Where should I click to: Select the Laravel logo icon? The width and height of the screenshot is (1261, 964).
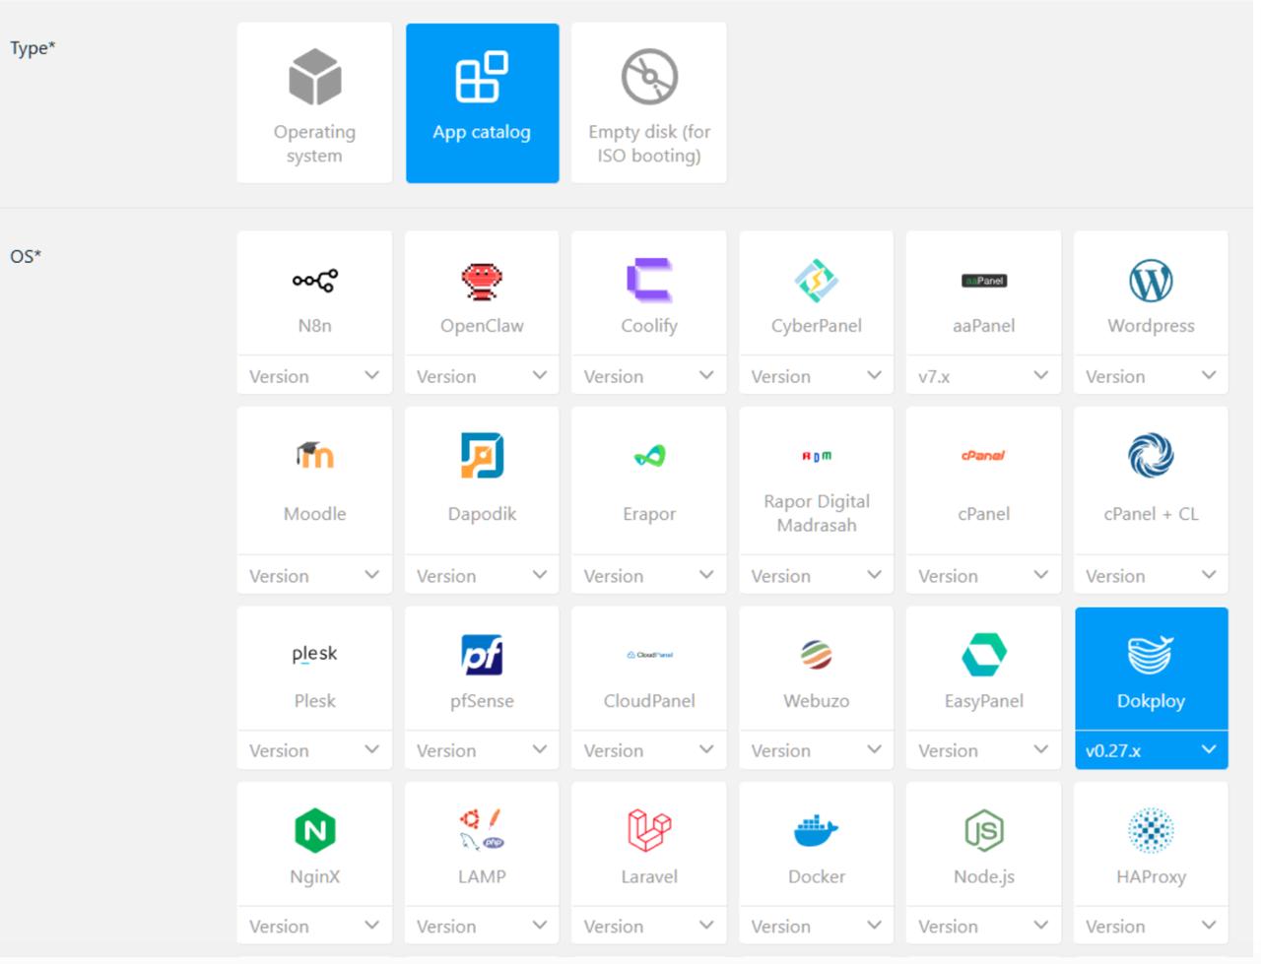pyautogui.click(x=649, y=830)
